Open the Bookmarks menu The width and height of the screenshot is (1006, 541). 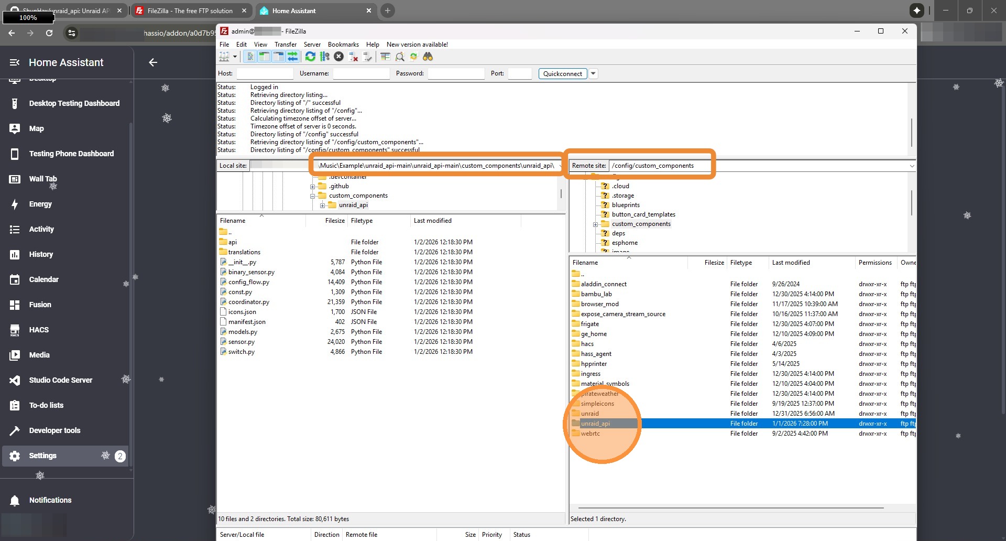coord(343,45)
